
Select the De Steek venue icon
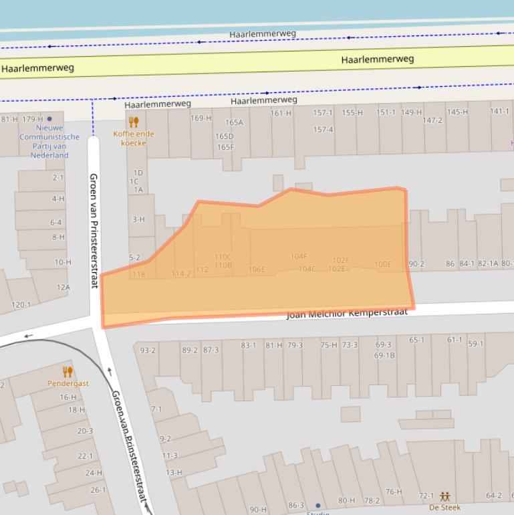444,496
